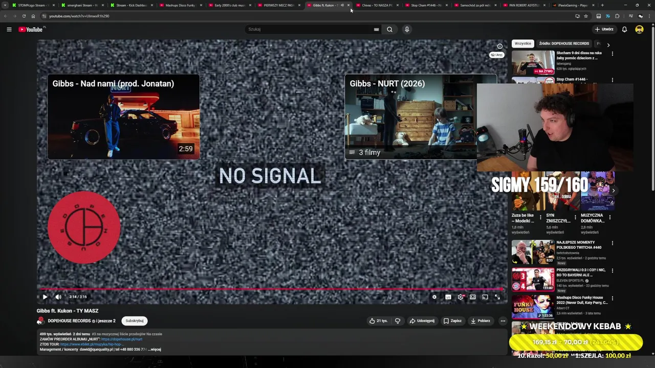Bookmark this page with the star icon
The height and width of the screenshot is (368, 655).
pos(586,16)
